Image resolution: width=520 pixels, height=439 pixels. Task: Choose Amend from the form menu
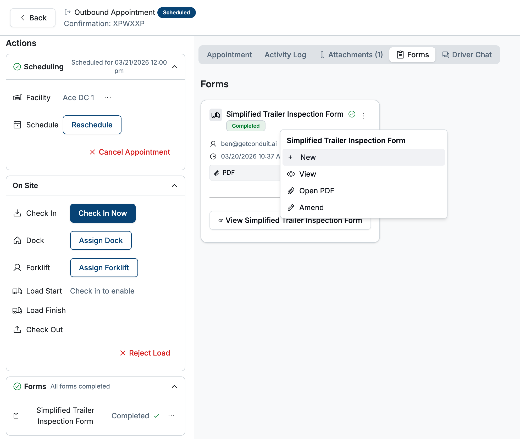(364, 207)
